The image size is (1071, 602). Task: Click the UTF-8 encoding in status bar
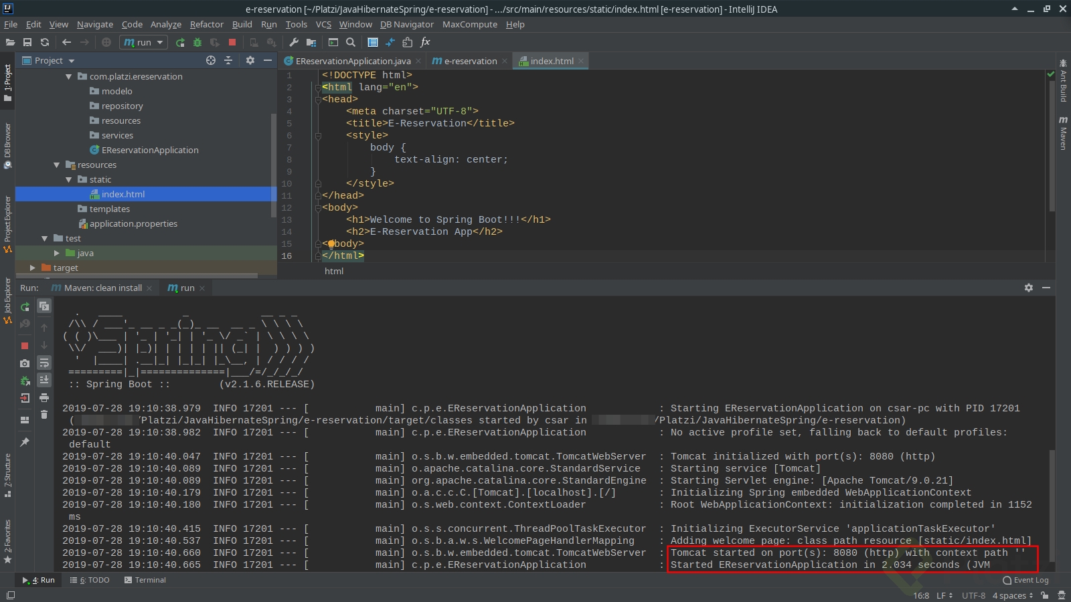coord(973,595)
